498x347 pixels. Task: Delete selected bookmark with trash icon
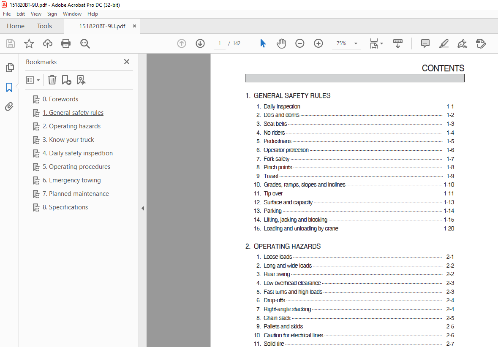tap(52, 80)
